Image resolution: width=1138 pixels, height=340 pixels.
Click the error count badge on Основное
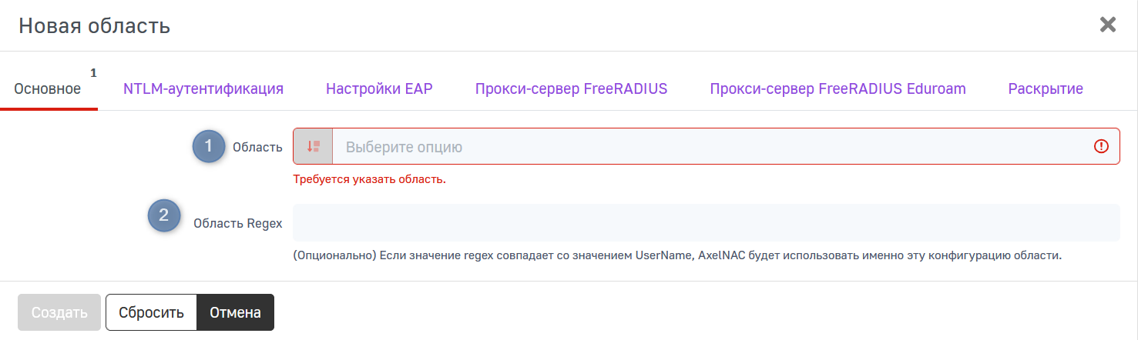click(93, 73)
